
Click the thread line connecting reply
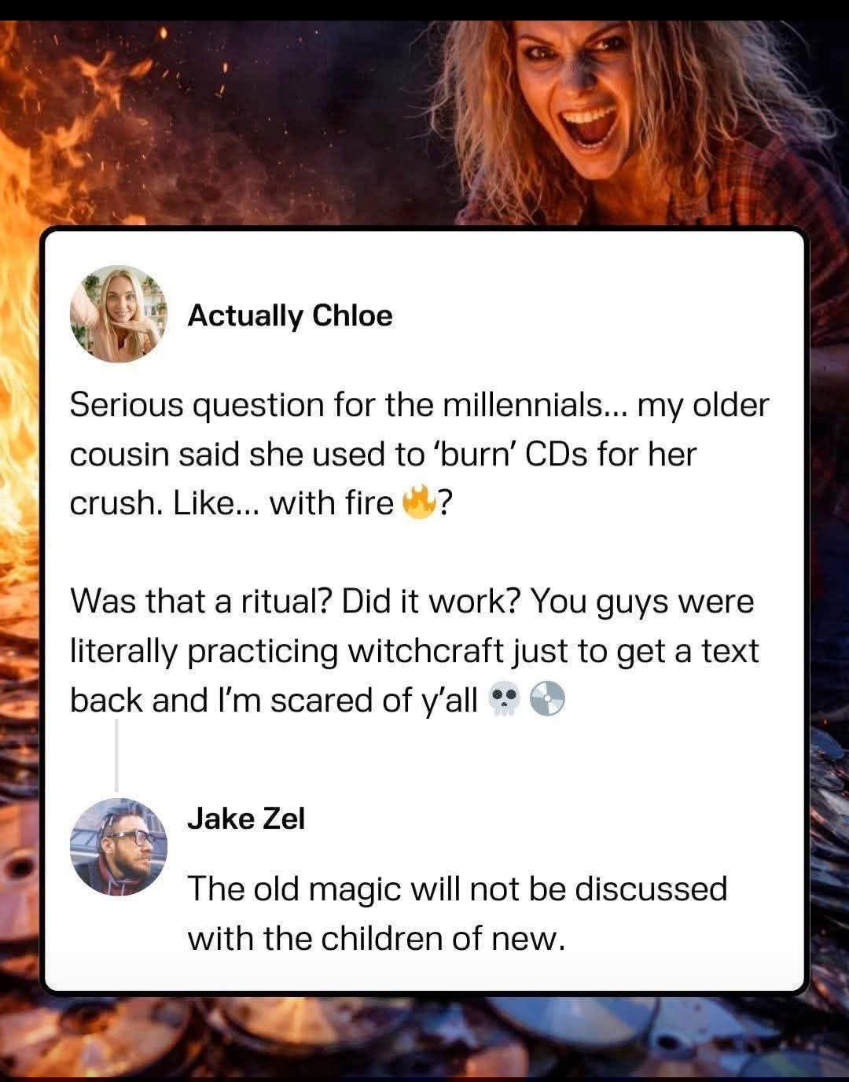tap(116, 756)
